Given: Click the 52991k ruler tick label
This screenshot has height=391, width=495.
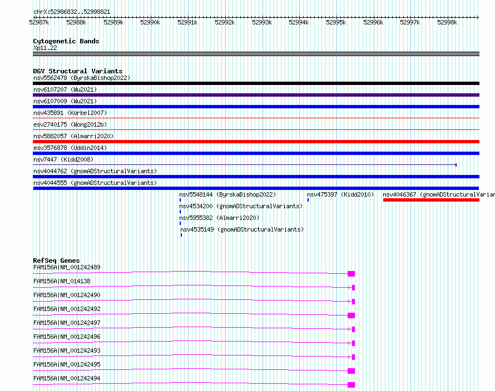Looking at the screenshot, I should [187, 22].
